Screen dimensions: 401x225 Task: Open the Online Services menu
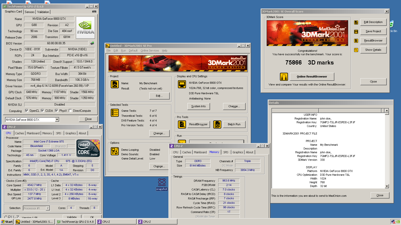point(150,50)
